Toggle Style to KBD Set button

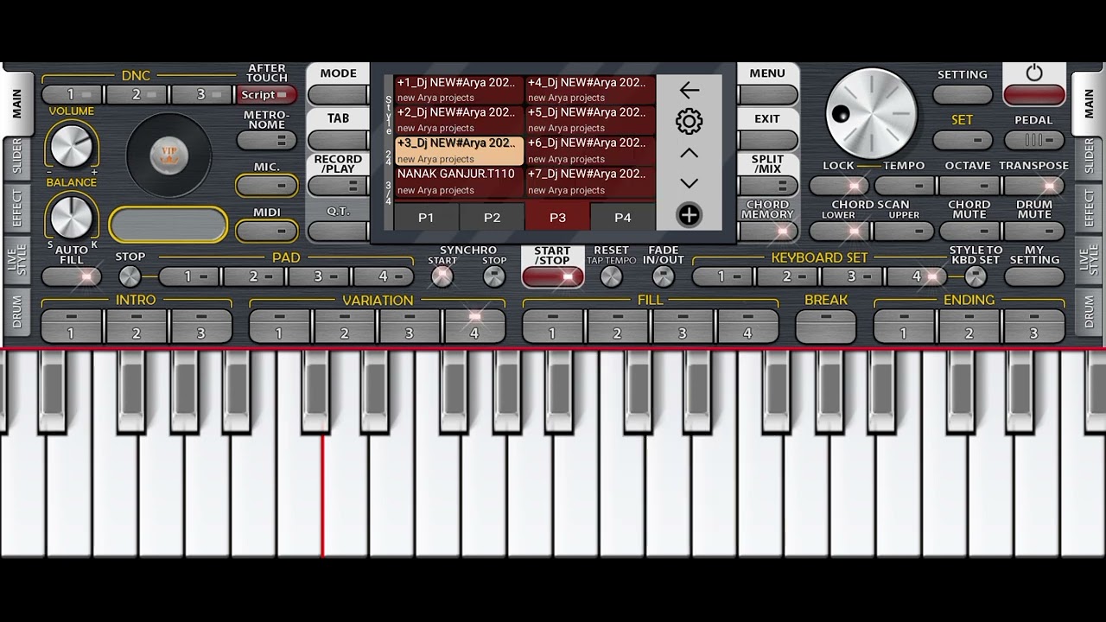976,276
